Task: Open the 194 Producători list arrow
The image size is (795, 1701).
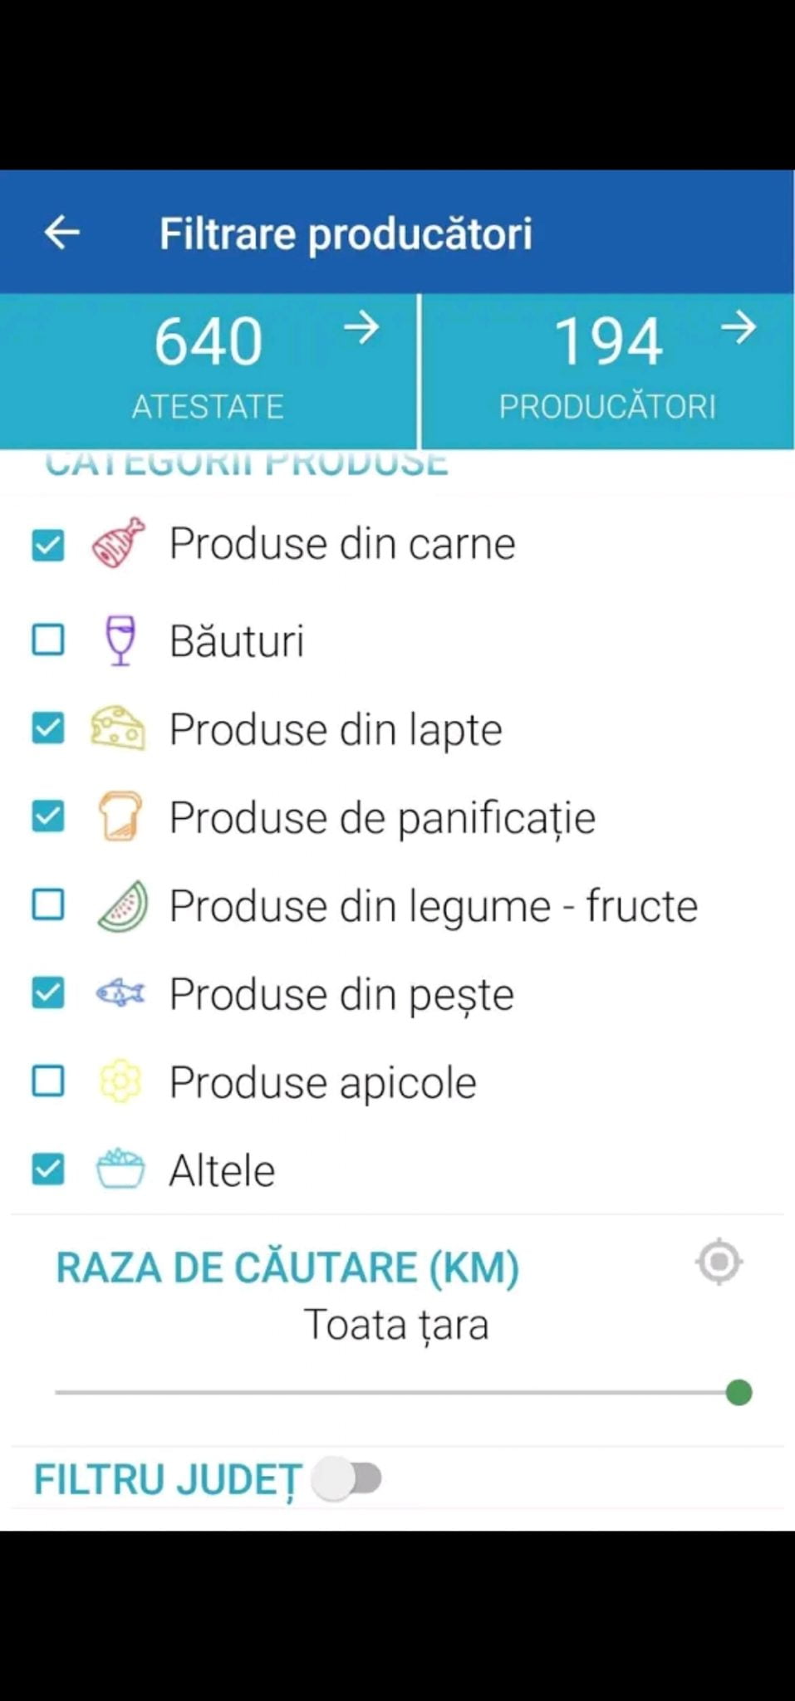Action: click(738, 328)
